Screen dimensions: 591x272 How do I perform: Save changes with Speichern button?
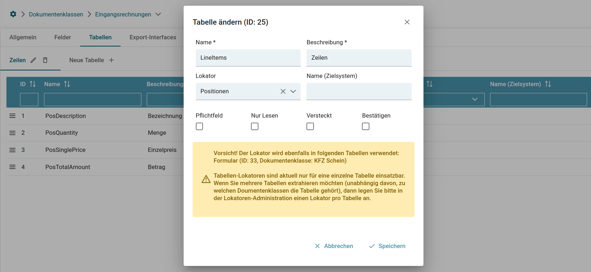coord(387,246)
